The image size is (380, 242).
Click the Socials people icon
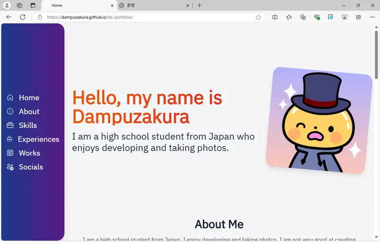10,167
